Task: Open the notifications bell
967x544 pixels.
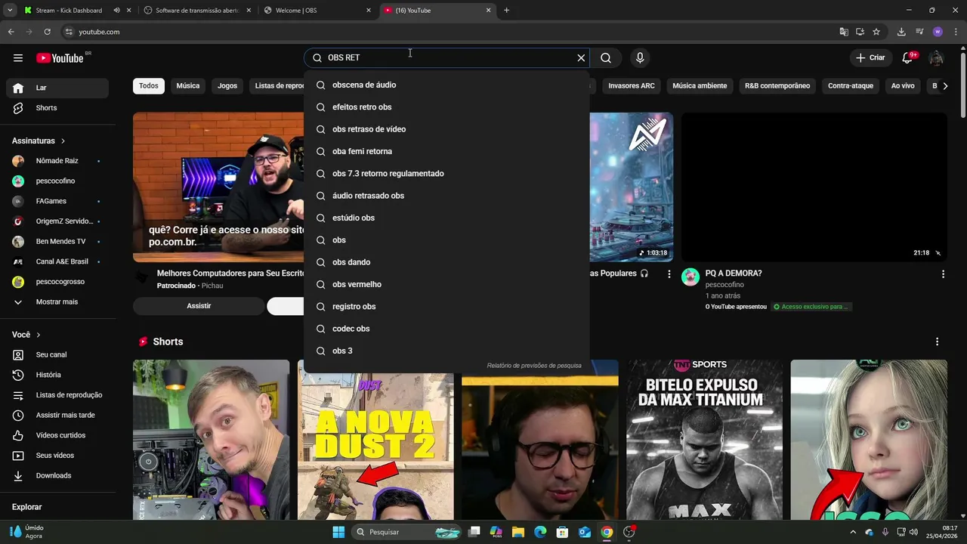Action: [908, 58]
